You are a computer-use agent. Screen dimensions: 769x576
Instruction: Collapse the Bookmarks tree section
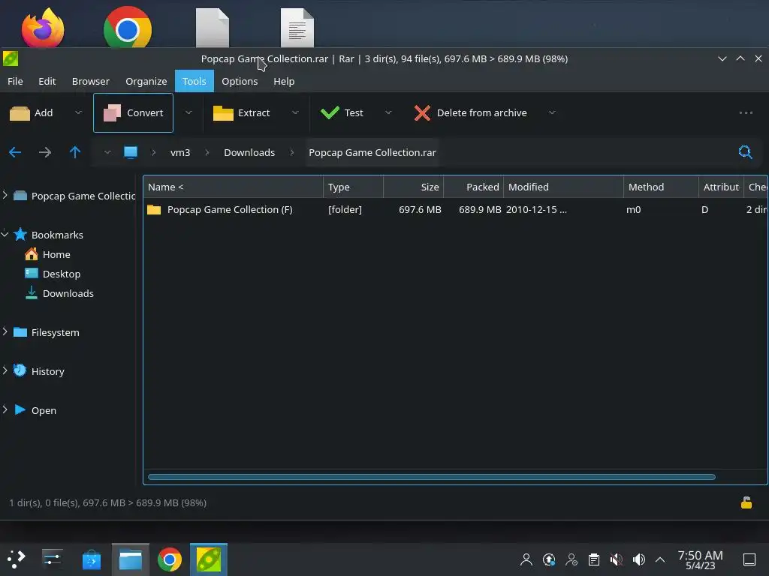click(5, 235)
